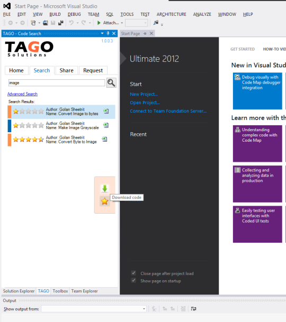Image resolution: width=286 pixels, height=322 pixels.
Task: Switch to the Team Explorer tab
Action: click(85, 291)
